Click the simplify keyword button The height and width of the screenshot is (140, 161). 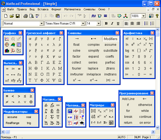point(94,51)
